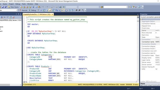Open the Help menu
The image size is (160, 90).
pyautogui.click(x=36, y=4)
